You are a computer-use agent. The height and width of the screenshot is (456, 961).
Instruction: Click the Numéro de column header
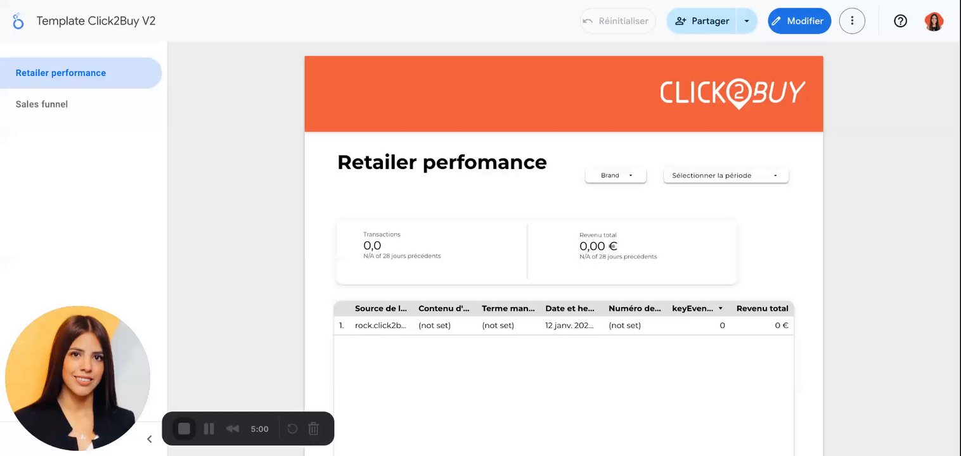pyautogui.click(x=635, y=308)
